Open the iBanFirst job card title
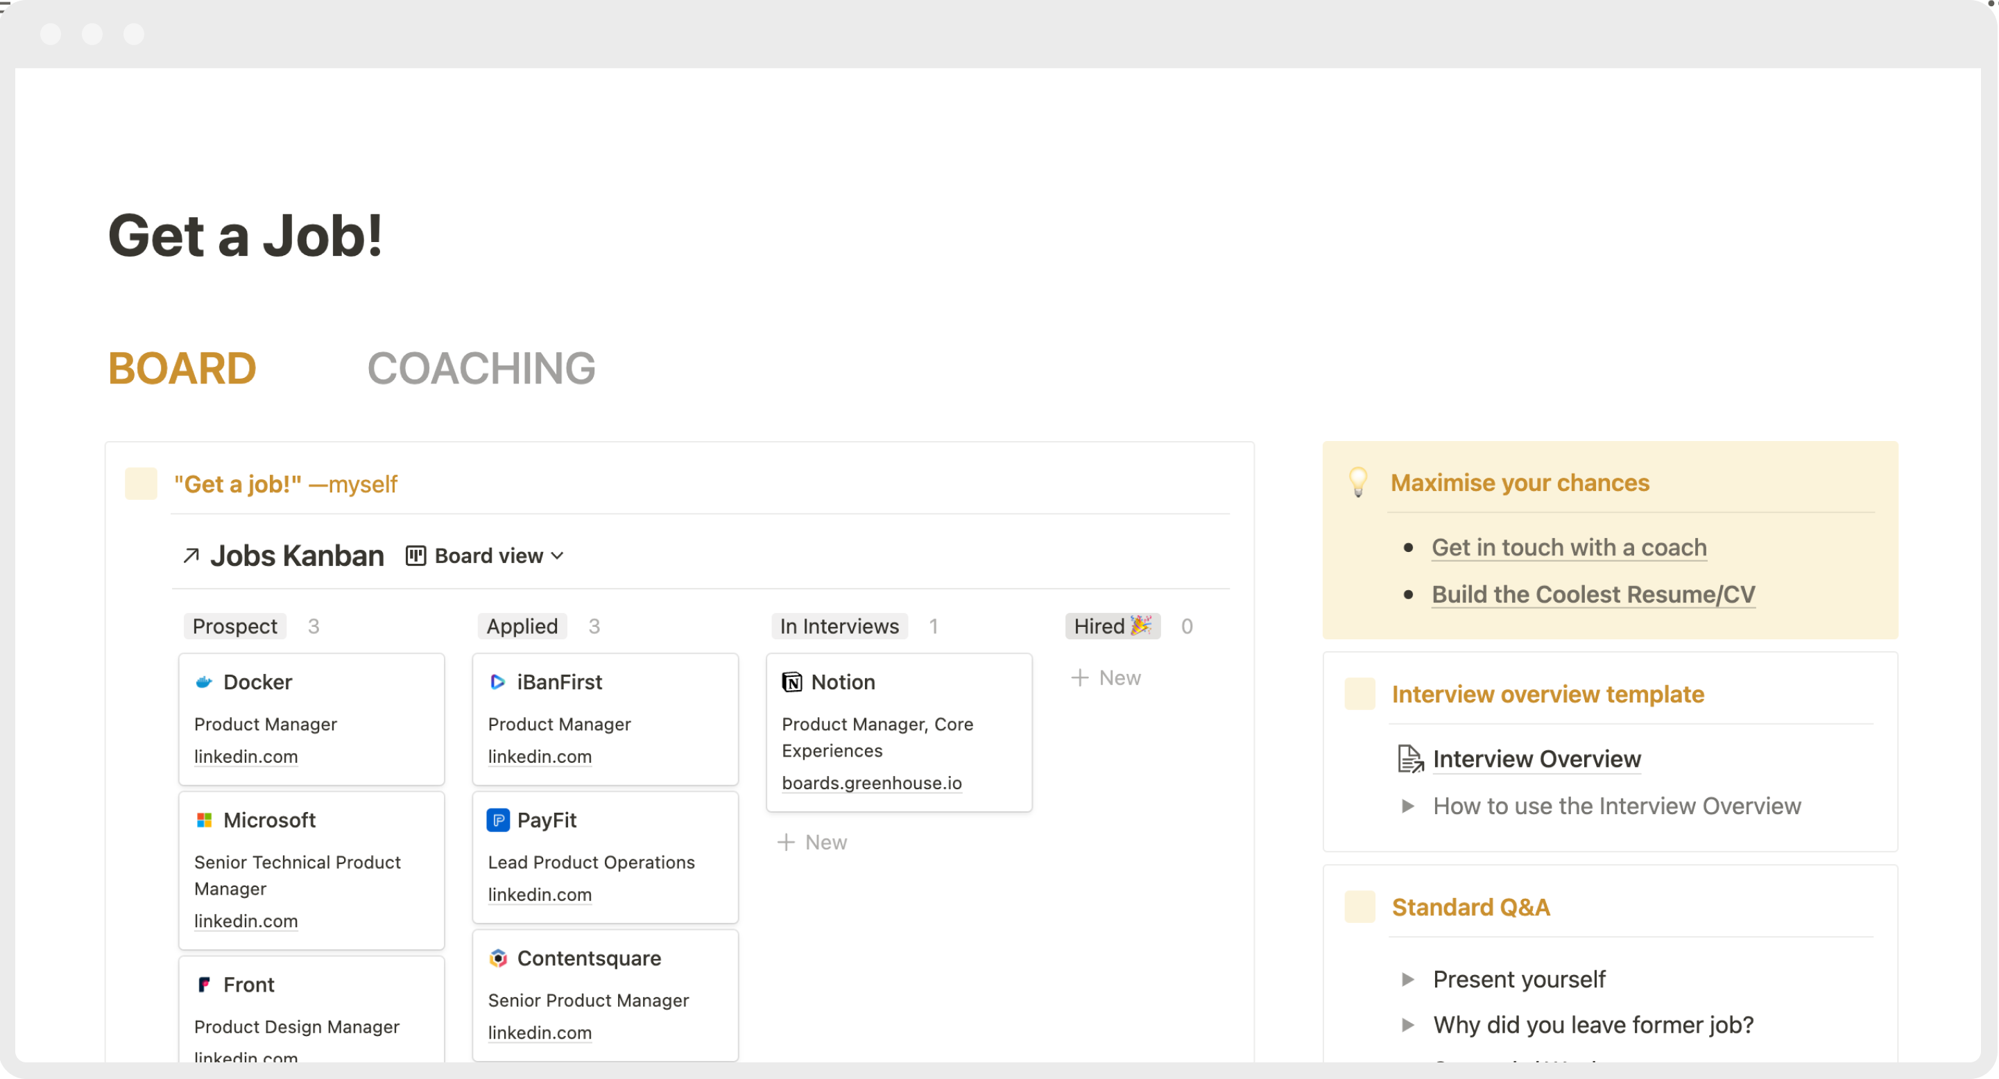This screenshot has height=1079, width=1999. (560, 682)
